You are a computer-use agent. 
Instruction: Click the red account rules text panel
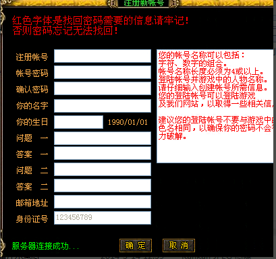215,106
